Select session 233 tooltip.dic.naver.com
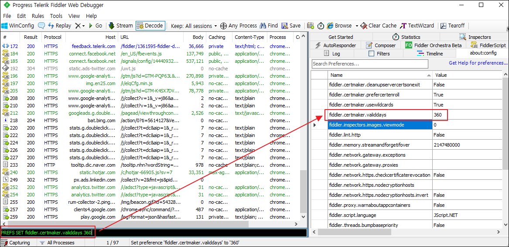The width and height of the screenshot is (509, 247). [x=151, y=165]
